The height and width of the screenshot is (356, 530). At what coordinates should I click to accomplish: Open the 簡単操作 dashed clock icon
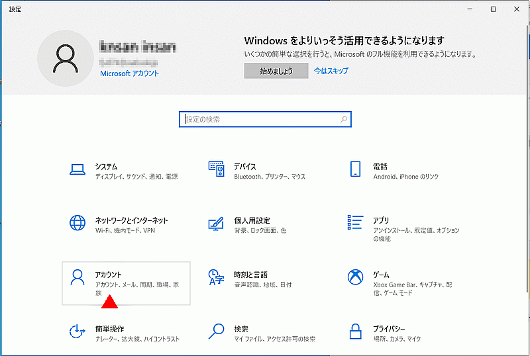pos(77,331)
